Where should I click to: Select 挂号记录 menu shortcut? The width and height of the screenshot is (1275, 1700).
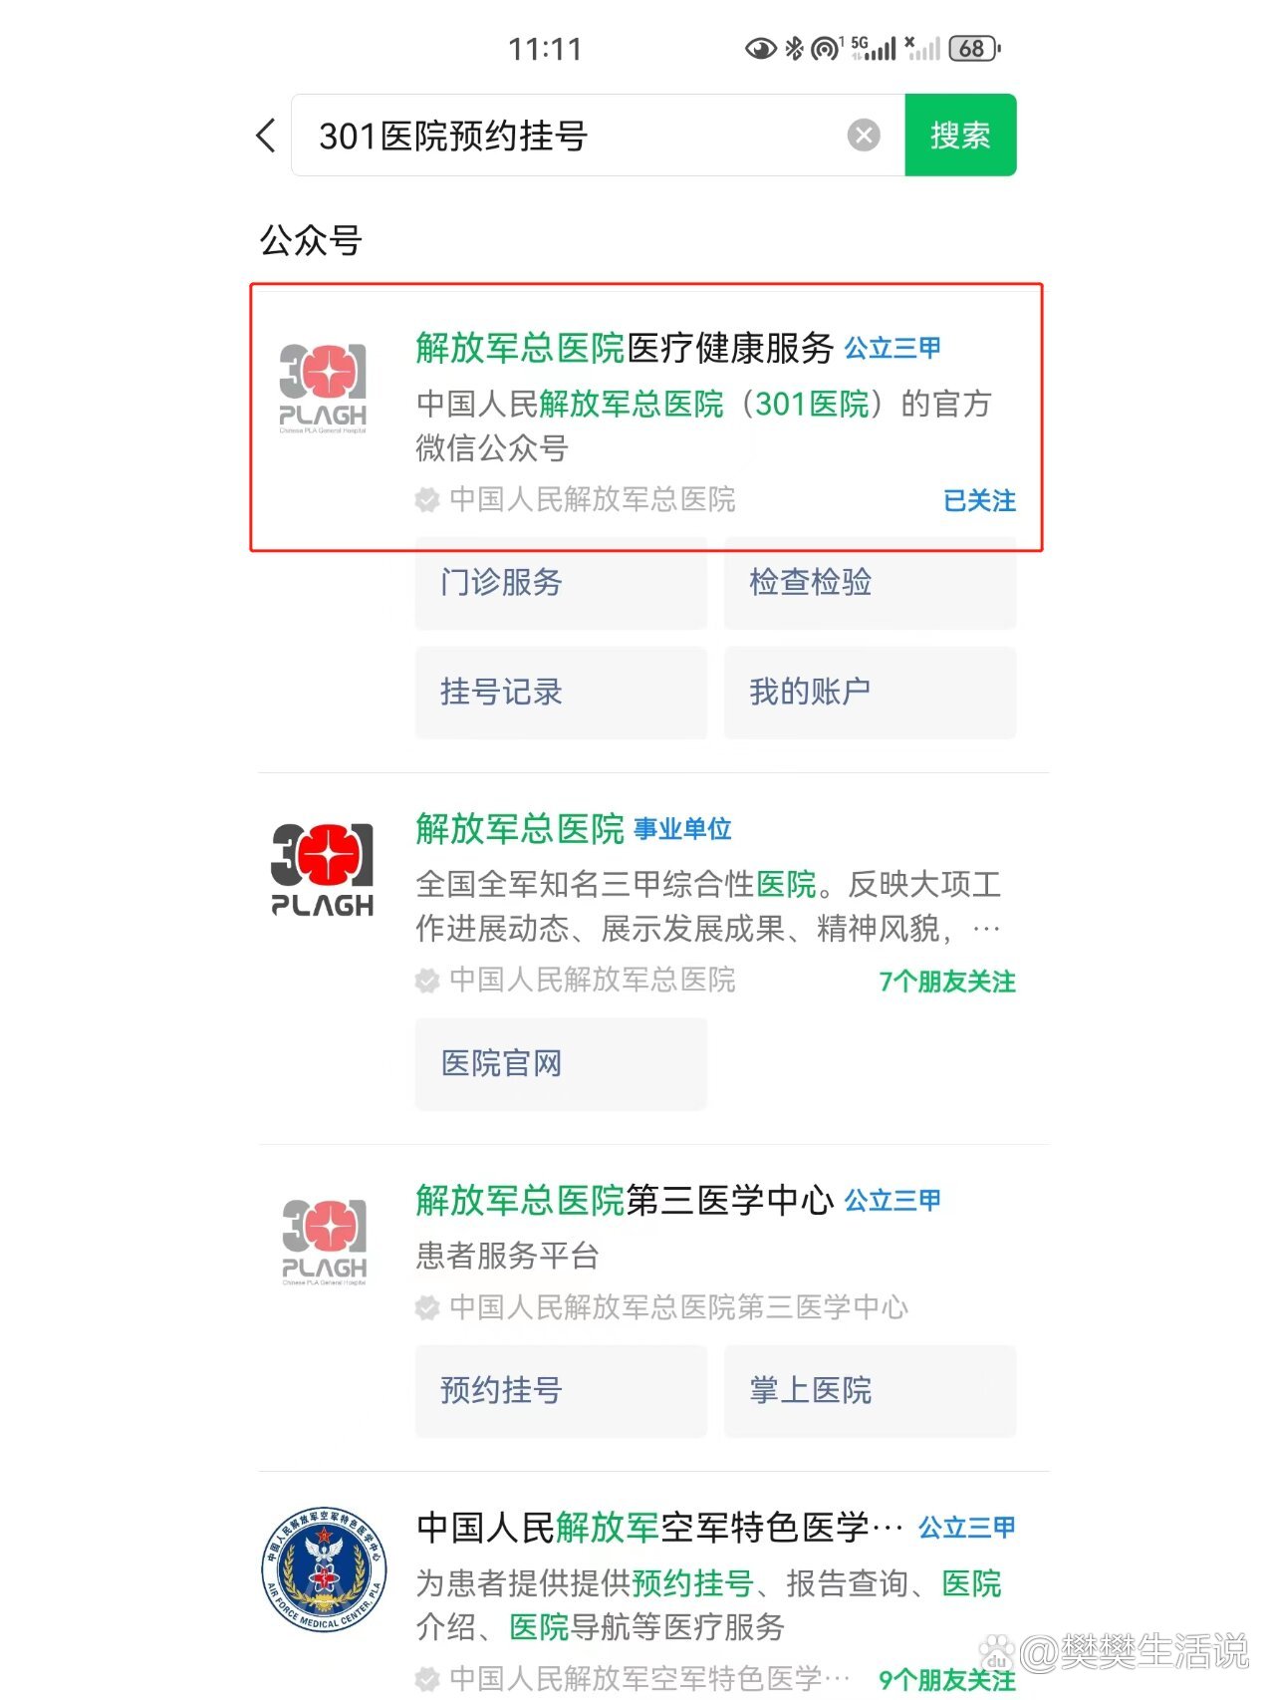[561, 693]
